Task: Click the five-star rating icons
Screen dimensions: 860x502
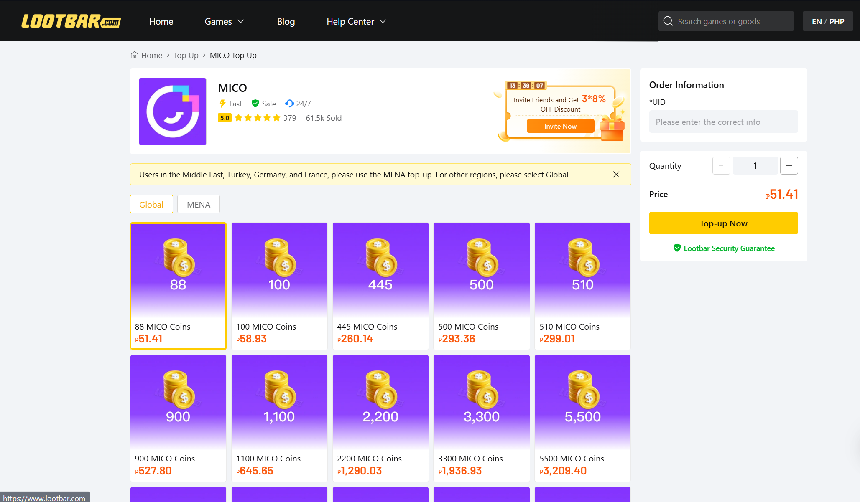Action: (257, 118)
